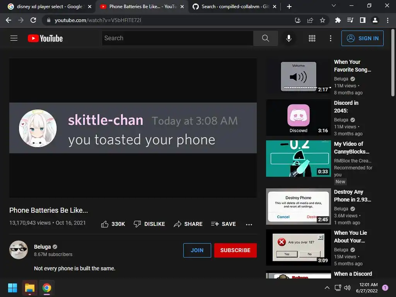Viewport: 396px width, 297px height.
Task: Open 'When Your Favorite Song...' thumbnail
Action: coord(298,76)
